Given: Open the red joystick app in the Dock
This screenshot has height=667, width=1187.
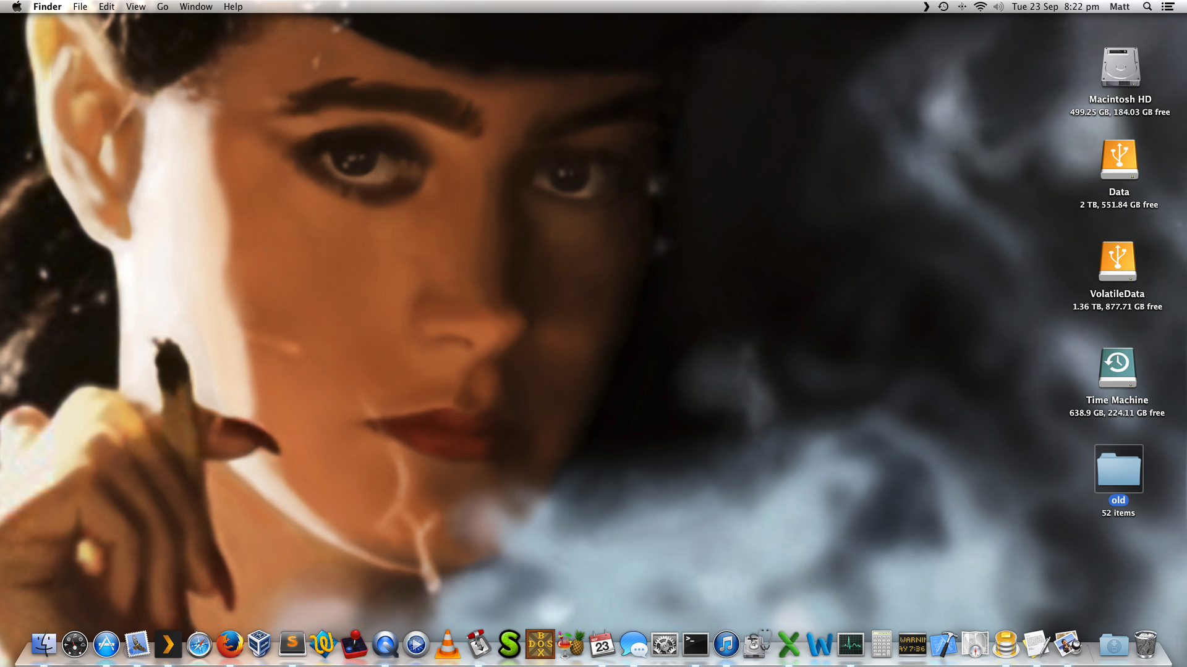Looking at the screenshot, I should [x=354, y=645].
